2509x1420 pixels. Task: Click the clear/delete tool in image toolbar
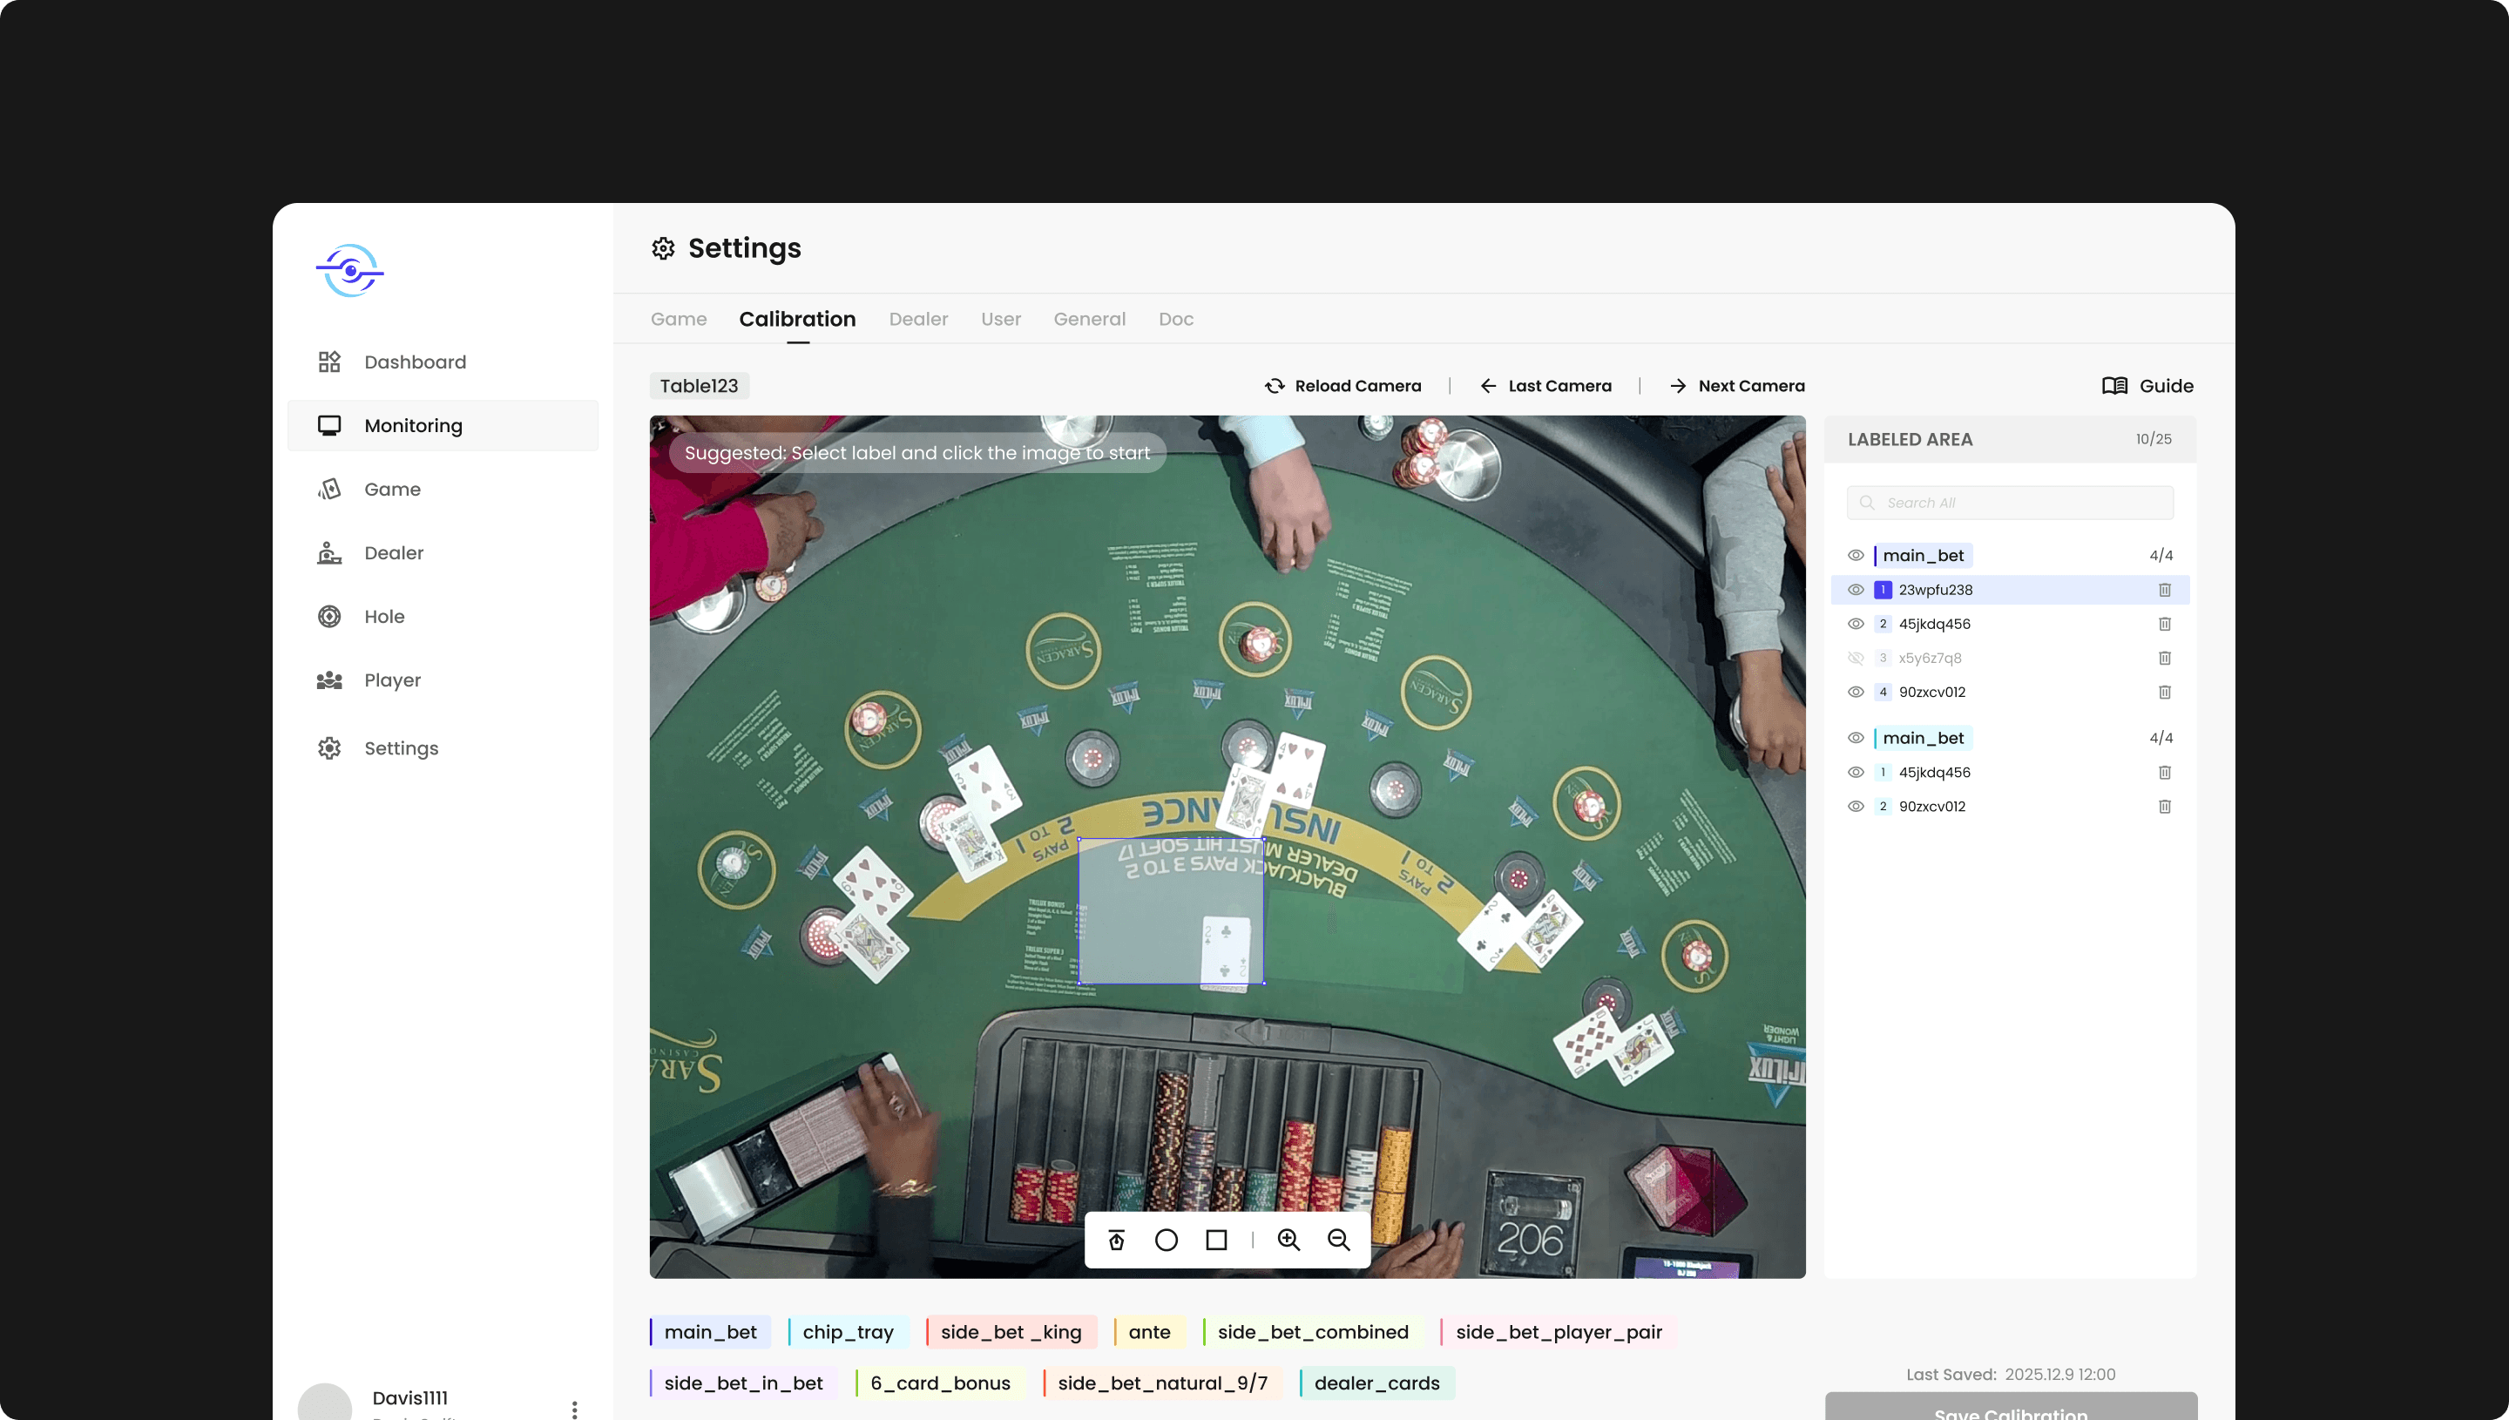point(1117,1240)
